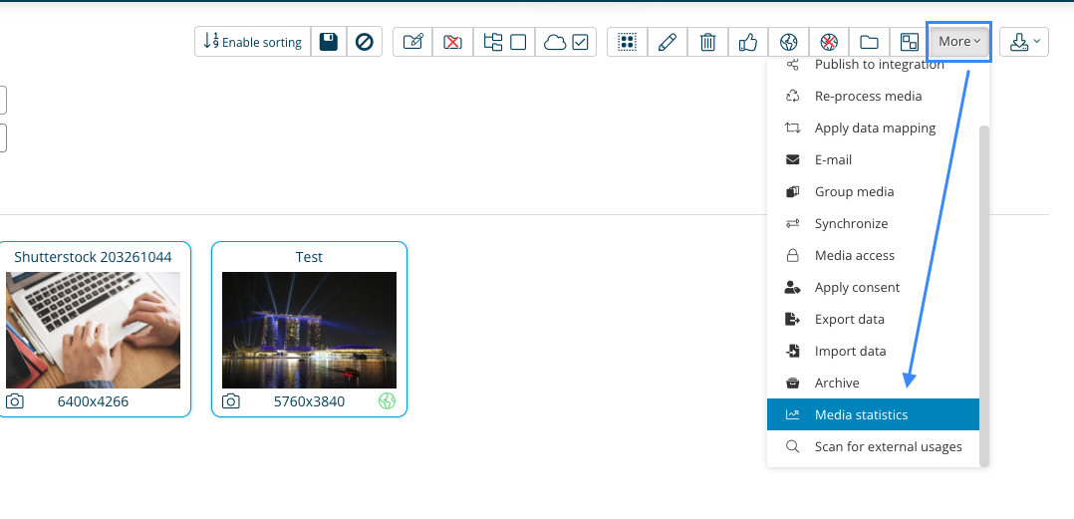Open the Media access option
The image size is (1074, 519).
pos(874,255)
